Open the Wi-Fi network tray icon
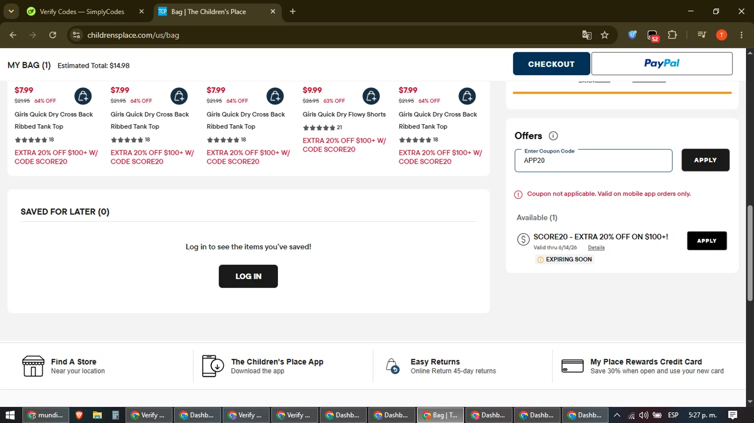 pos(631,415)
